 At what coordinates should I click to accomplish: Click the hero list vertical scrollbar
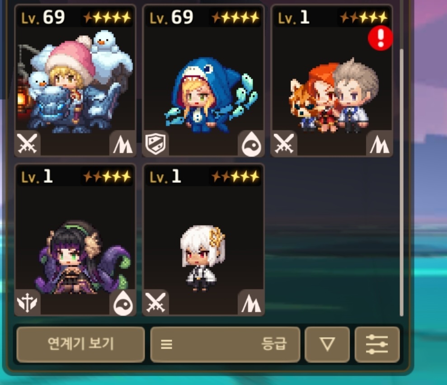401,183
